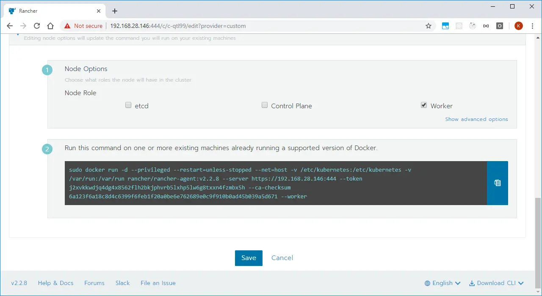The width and height of the screenshot is (542, 296).
Task: Copy the docker command to clipboard
Action: (498, 183)
